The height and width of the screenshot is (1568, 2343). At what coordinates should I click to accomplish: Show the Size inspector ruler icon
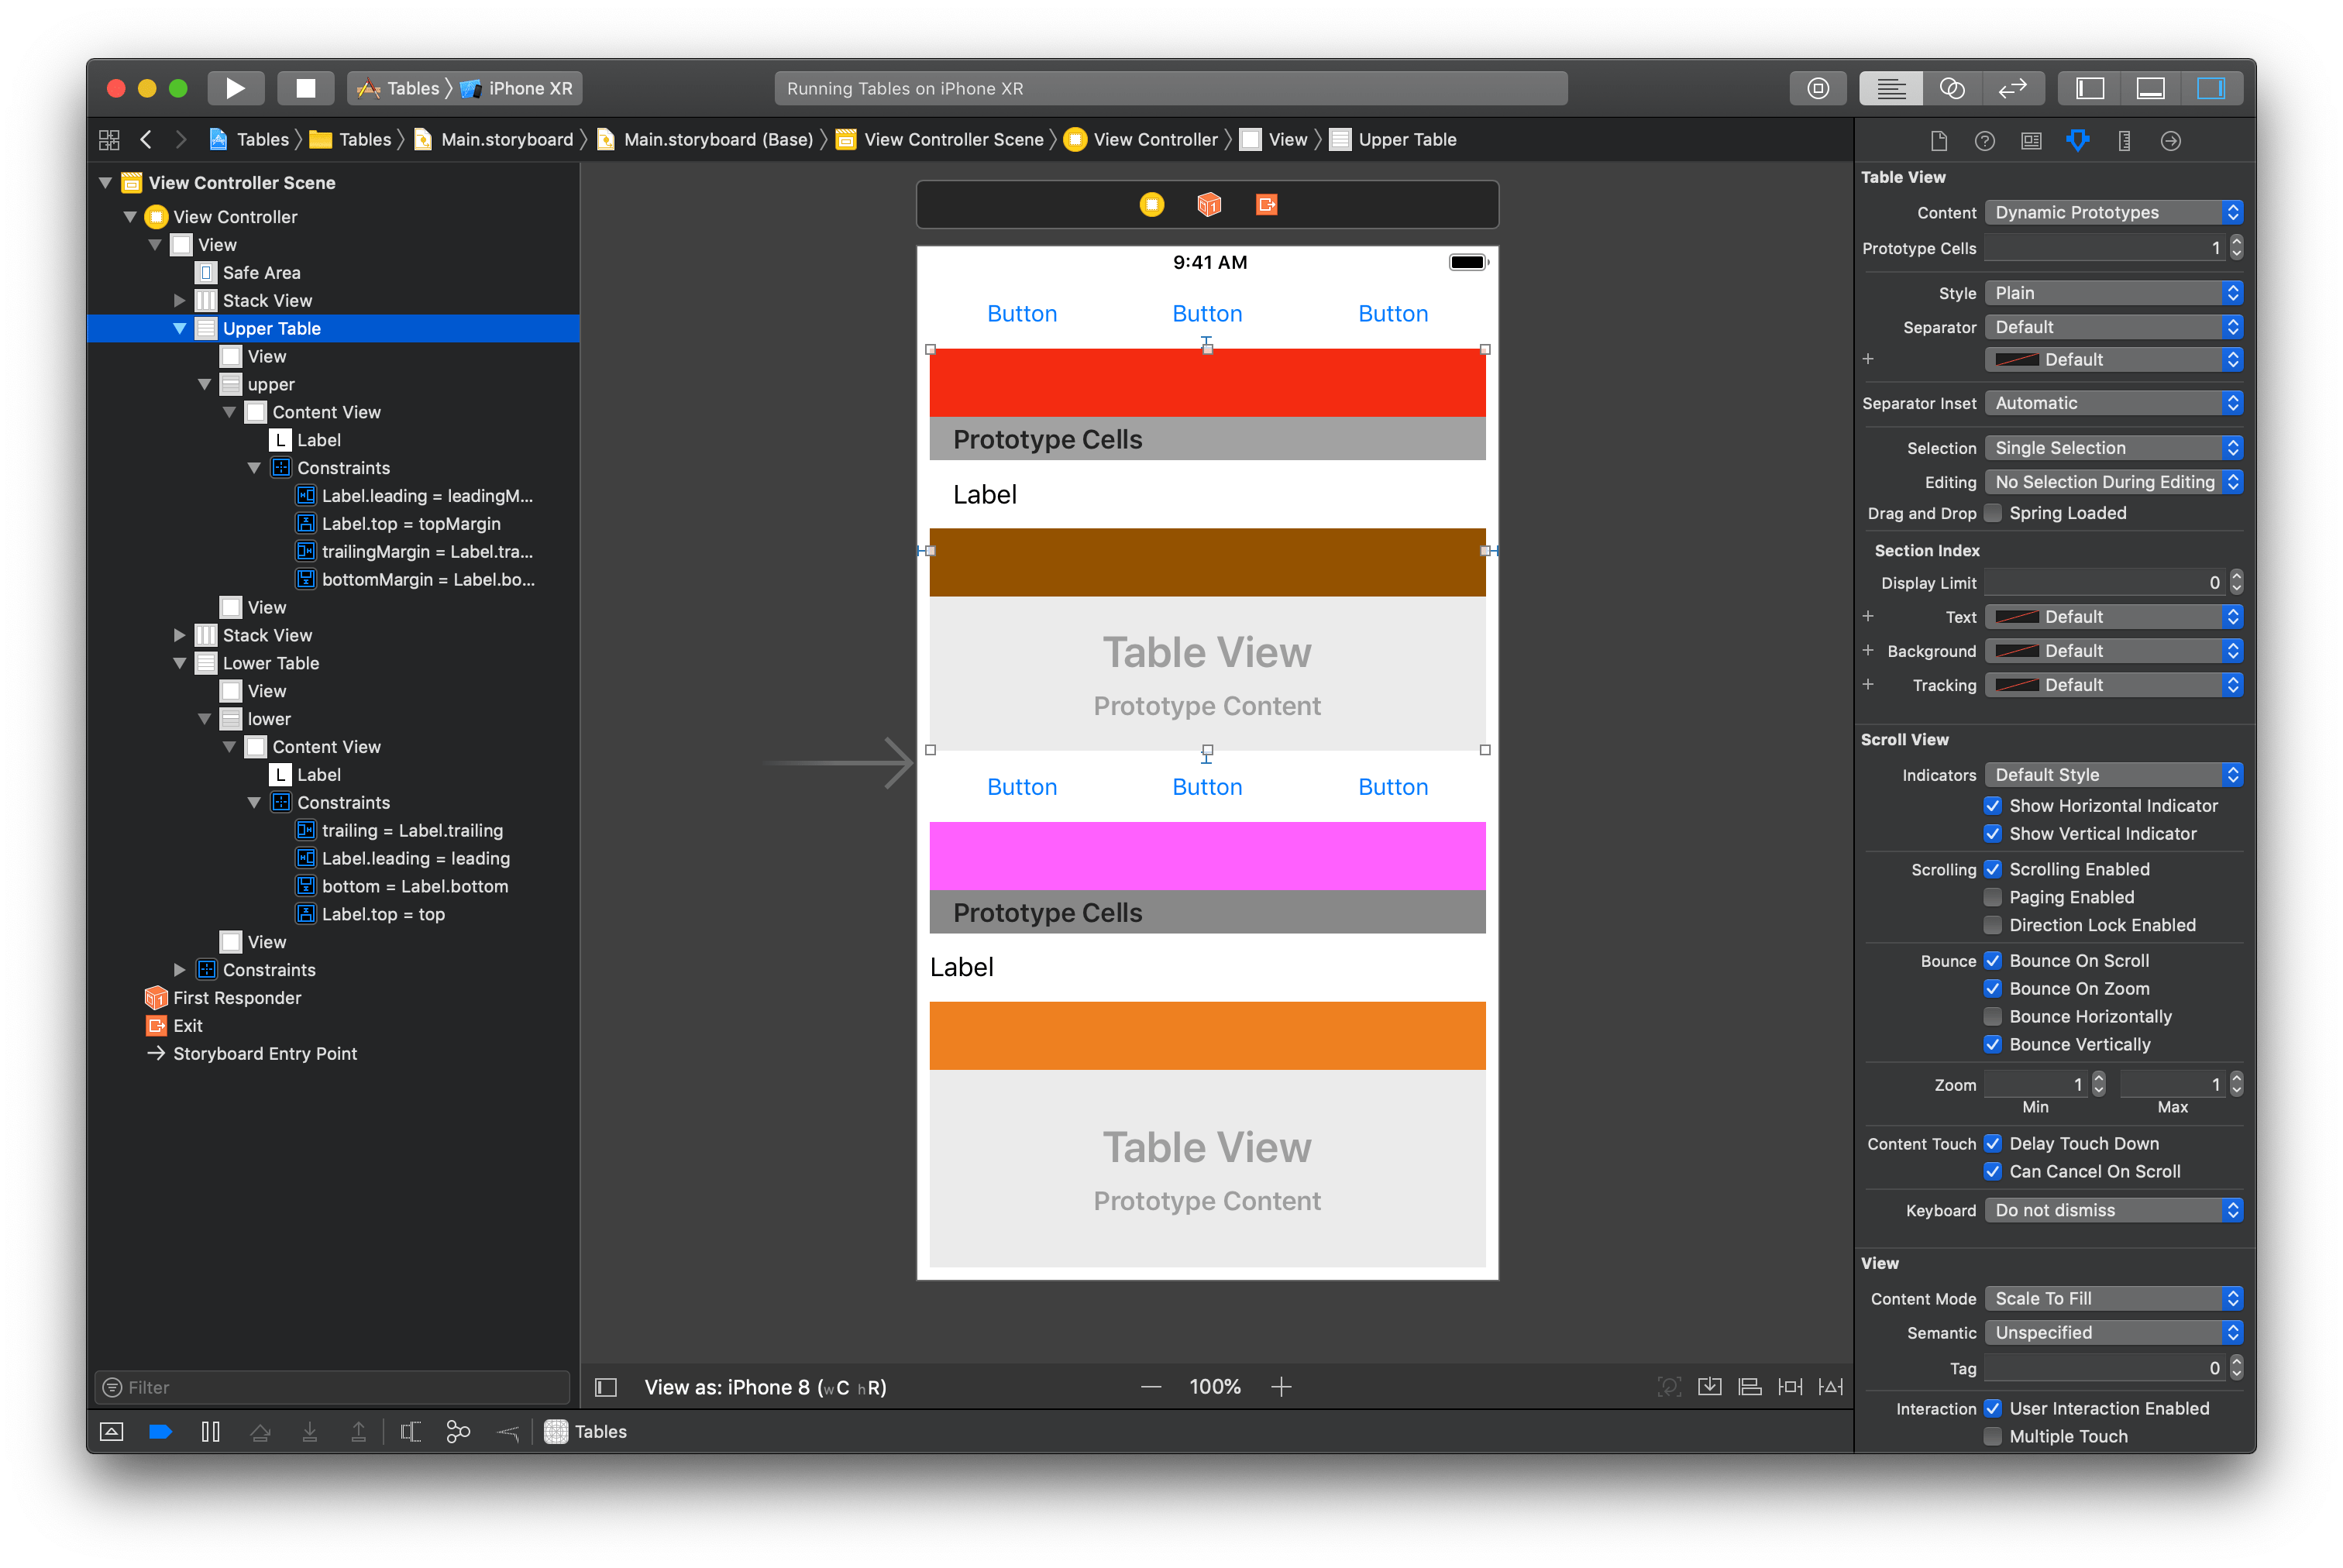[x=2124, y=141]
